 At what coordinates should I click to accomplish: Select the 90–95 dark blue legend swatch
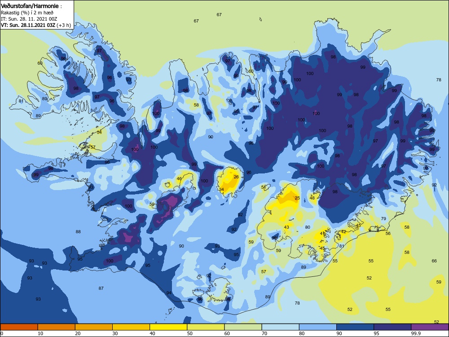pyautogui.click(x=355, y=327)
